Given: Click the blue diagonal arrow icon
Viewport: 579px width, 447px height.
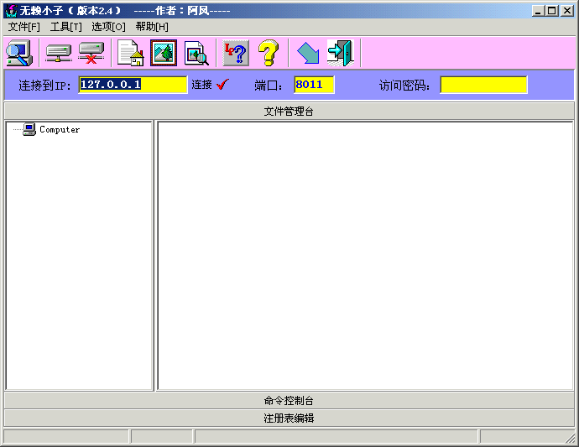Looking at the screenshot, I should [x=308, y=53].
